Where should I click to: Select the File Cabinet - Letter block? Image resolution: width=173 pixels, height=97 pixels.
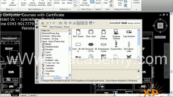pyautogui.click(x=129, y=47)
